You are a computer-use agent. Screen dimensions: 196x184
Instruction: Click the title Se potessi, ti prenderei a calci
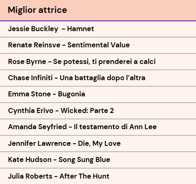point(104,62)
